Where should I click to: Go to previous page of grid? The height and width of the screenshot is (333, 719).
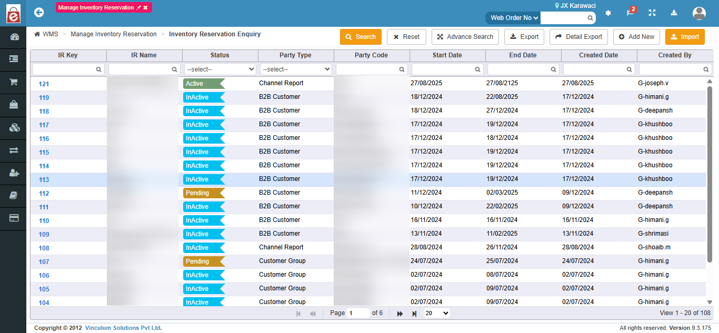tap(313, 313)
